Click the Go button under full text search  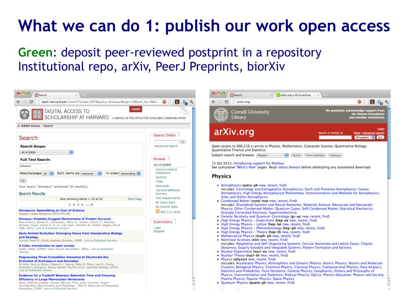[x=23, y=181]
